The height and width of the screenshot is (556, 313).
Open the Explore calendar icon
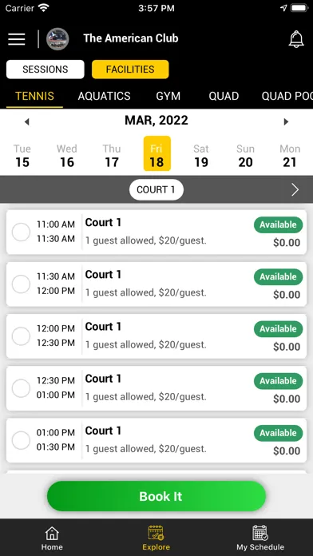tap(156, 533)
